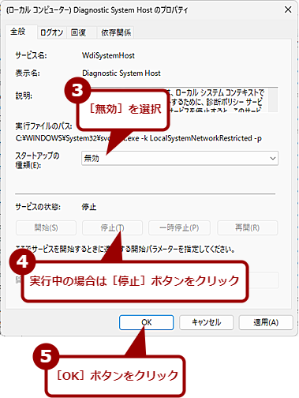Click the 一時停止(P) button

[179, 227]
